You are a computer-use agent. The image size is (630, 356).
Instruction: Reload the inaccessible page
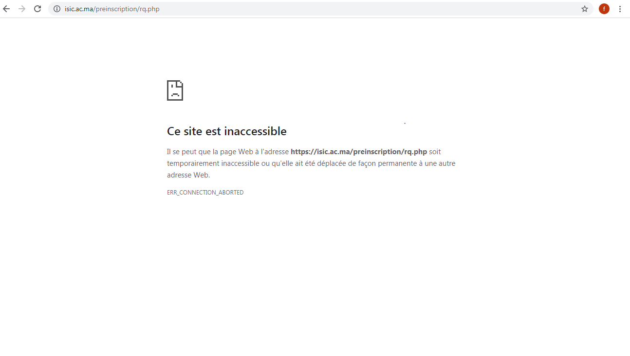pos(37,9)
